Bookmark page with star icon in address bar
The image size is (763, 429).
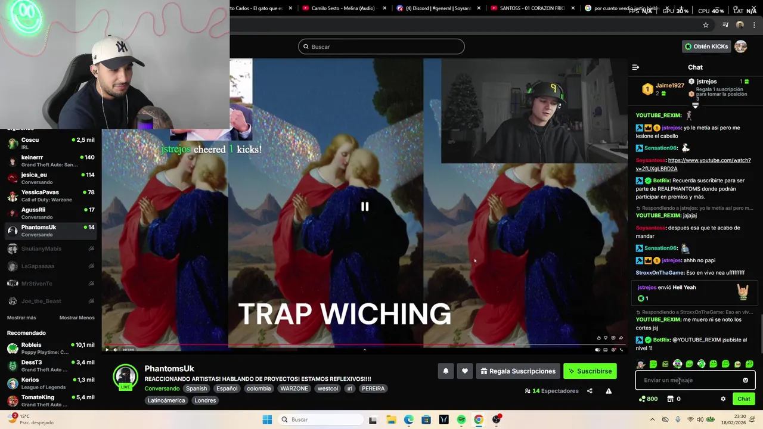coord(706,25)
